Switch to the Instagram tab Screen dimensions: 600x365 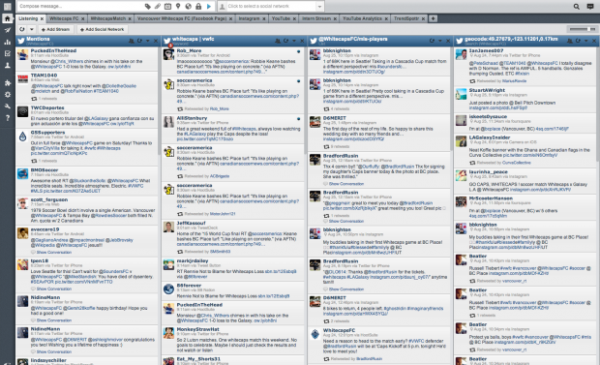tap(249, 18)
